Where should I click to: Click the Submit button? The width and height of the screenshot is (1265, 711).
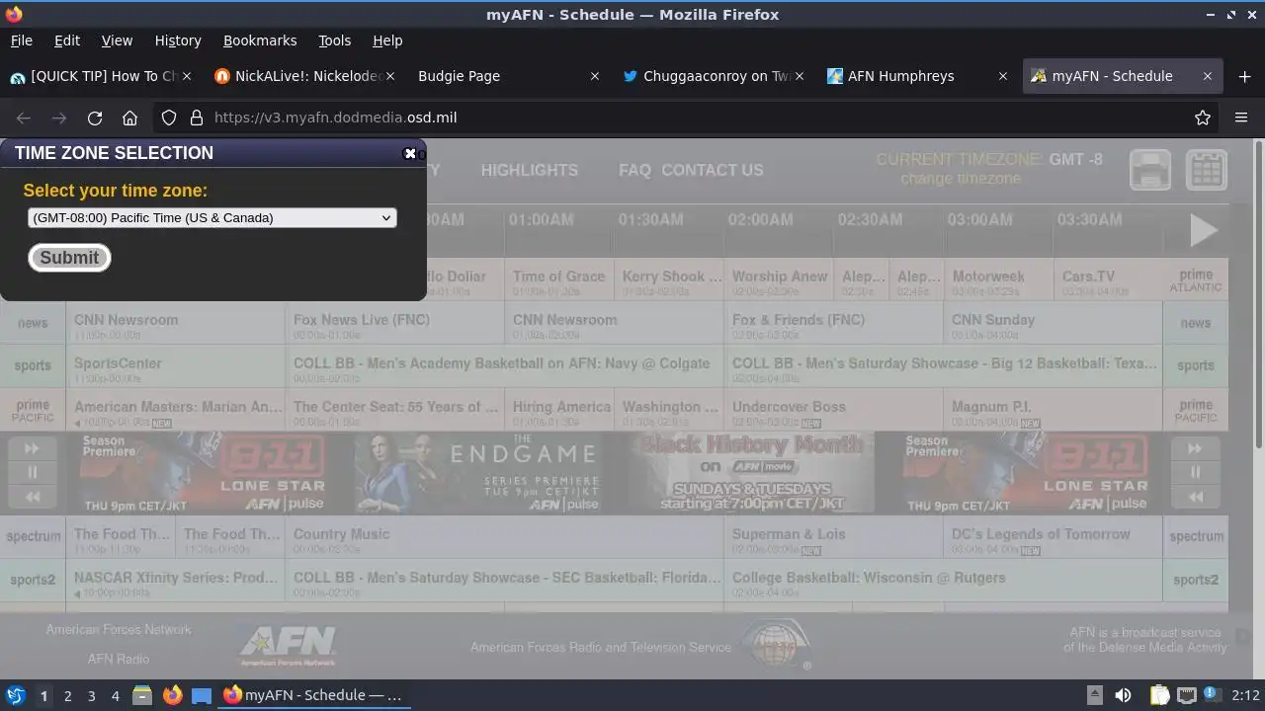[69, 258]
